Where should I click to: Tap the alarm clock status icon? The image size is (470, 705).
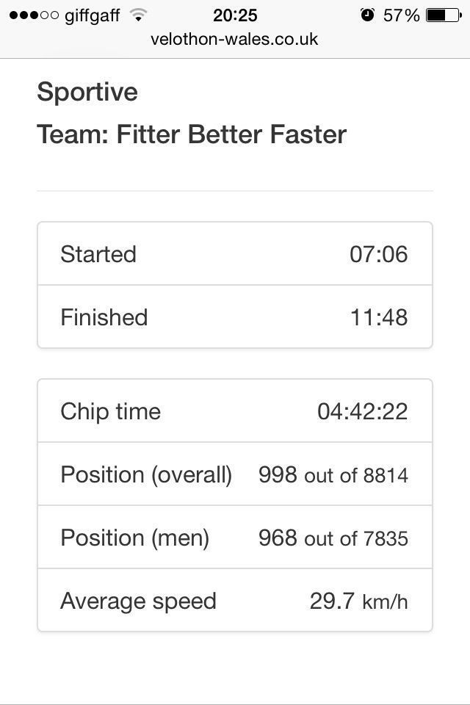pyautogui.click(x=367, y=15)
